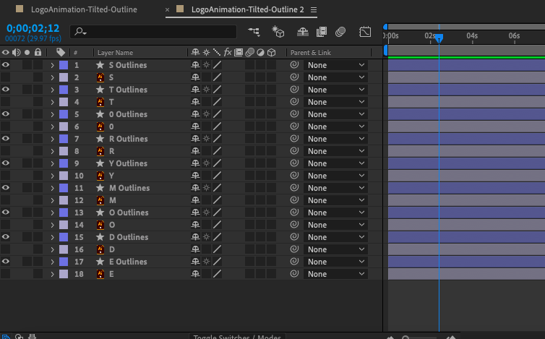Open the Composition Mini-Flowchart
The image size is (545, 339).
click(254, 32)
